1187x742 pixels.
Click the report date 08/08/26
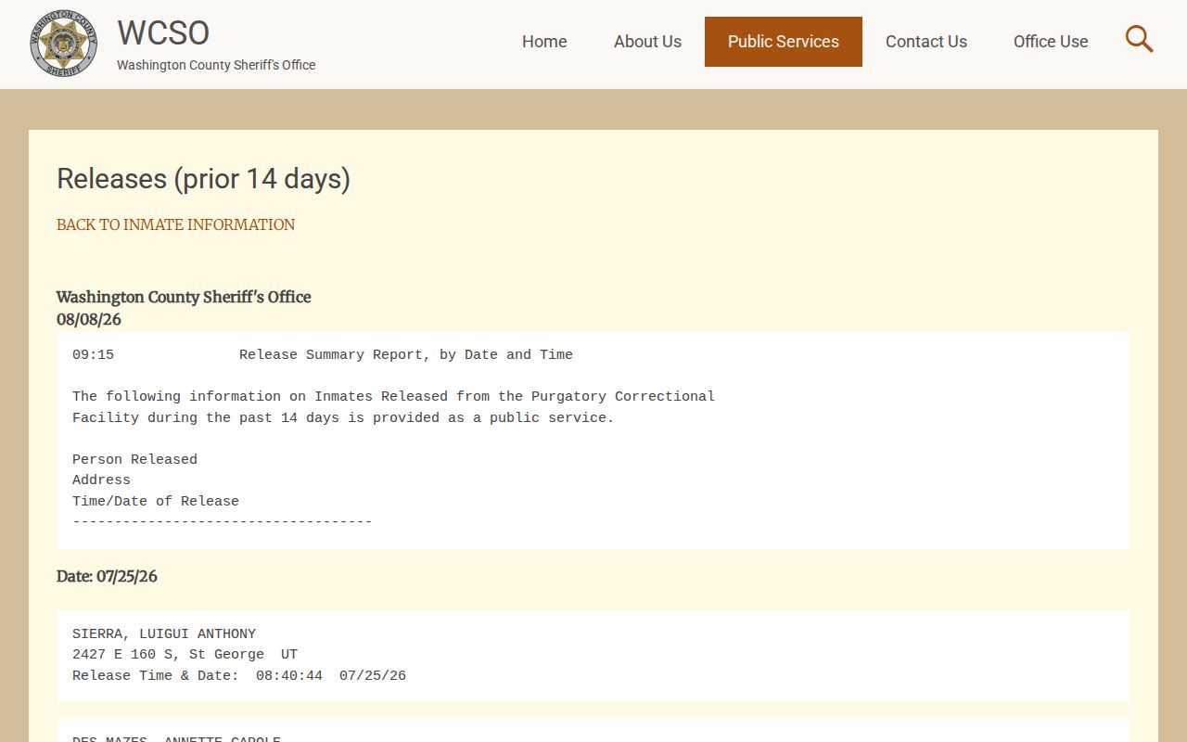tap(89, 319)
